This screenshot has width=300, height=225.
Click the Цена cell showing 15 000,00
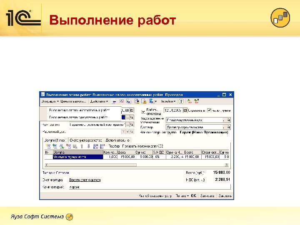tap(126, 157)
